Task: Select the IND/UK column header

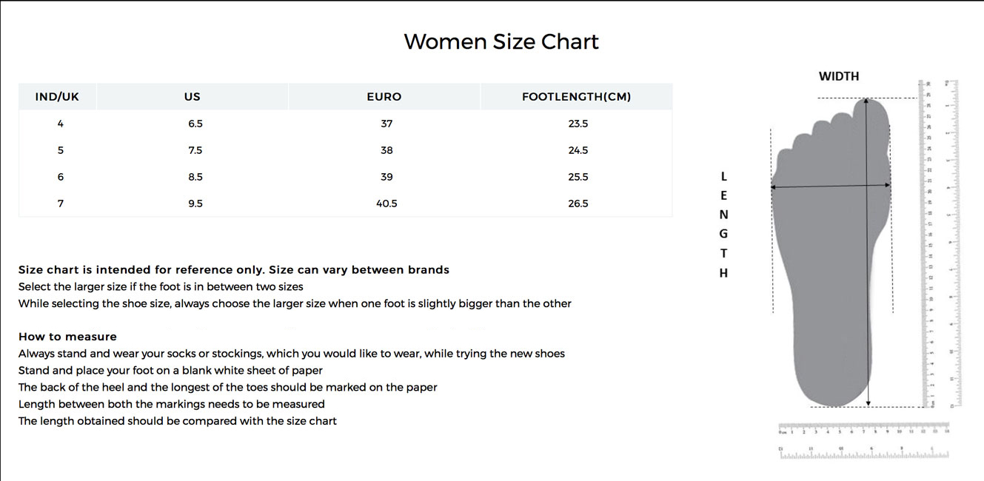Action: 57,97
